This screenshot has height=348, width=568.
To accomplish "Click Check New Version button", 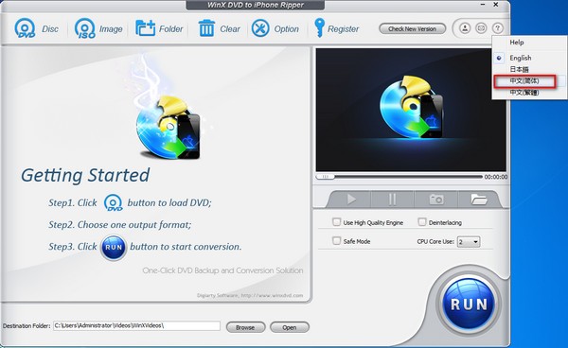I will pos(412,29).
